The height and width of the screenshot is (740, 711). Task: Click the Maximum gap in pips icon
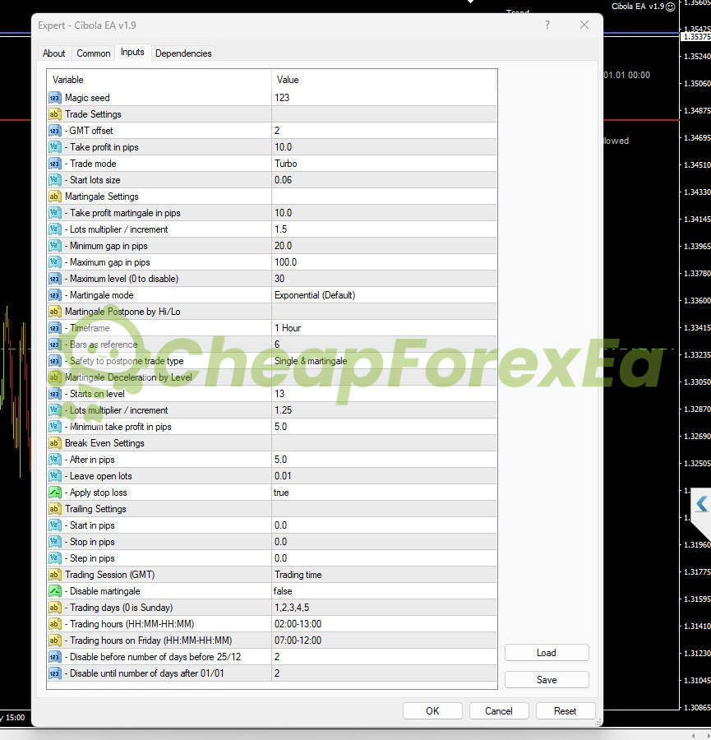click(x=55, y=262)
